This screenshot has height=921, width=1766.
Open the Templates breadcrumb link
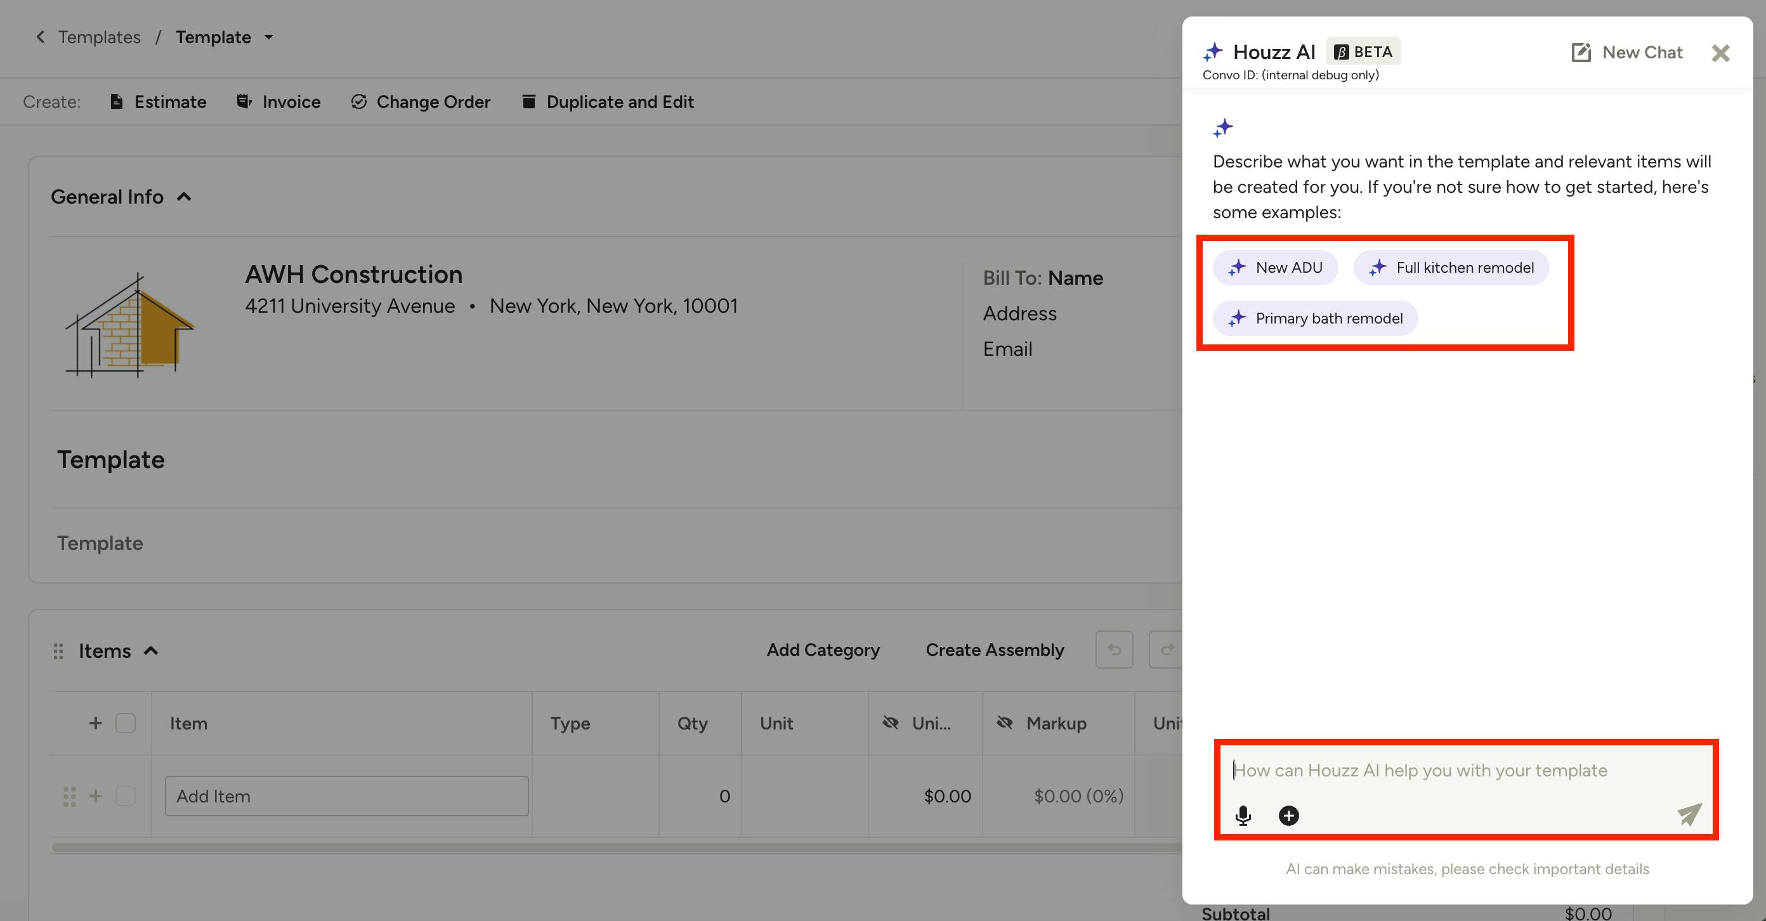[x=100, y=37]
